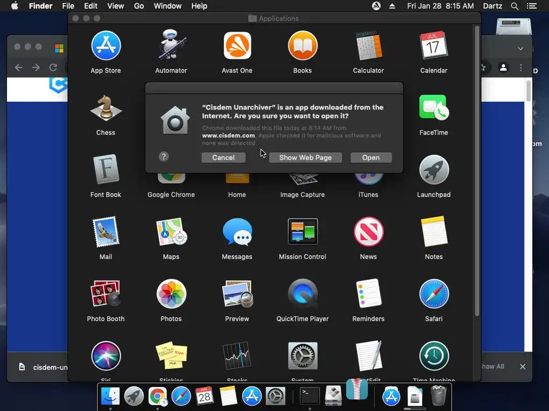Select the Stocks app icon
Screen dimensions: 549x411
coord(237,356)
